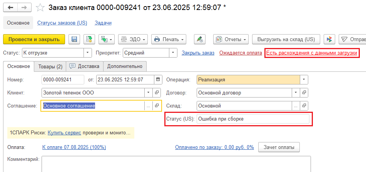
Task: Open the Печать menu
Action: [x=169, y=39]
